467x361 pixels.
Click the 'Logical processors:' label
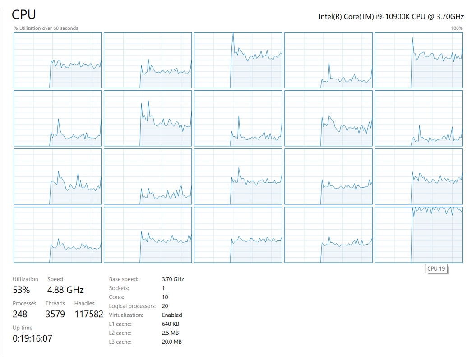pos(132,306)
